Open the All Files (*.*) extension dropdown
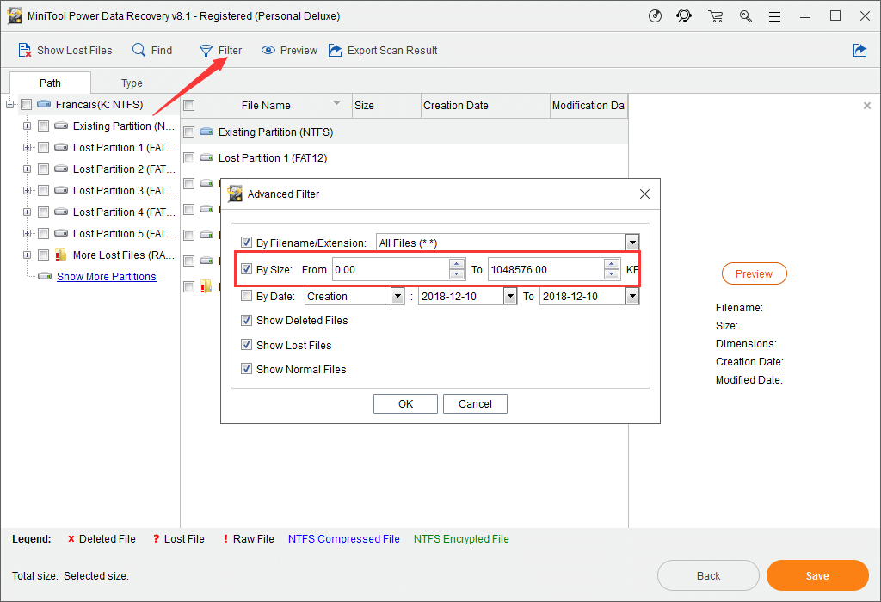Image resolution: width=881 pixels, height=602 pixels. (632, 243)
